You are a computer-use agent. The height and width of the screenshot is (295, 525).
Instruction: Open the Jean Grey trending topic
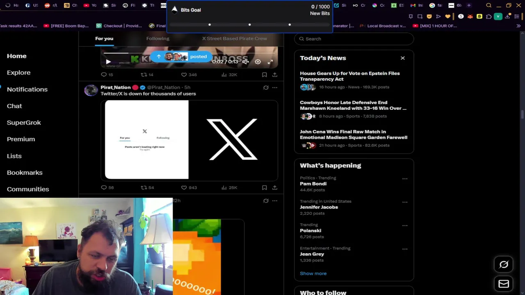tap(312, 254)
